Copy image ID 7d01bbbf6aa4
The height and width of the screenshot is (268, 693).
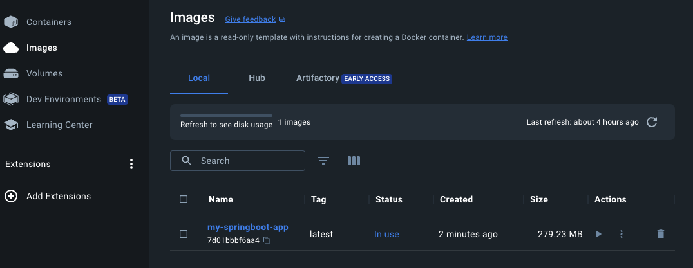pos(267,240)
